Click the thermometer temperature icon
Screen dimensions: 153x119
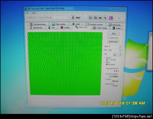(x=73, y=18)
